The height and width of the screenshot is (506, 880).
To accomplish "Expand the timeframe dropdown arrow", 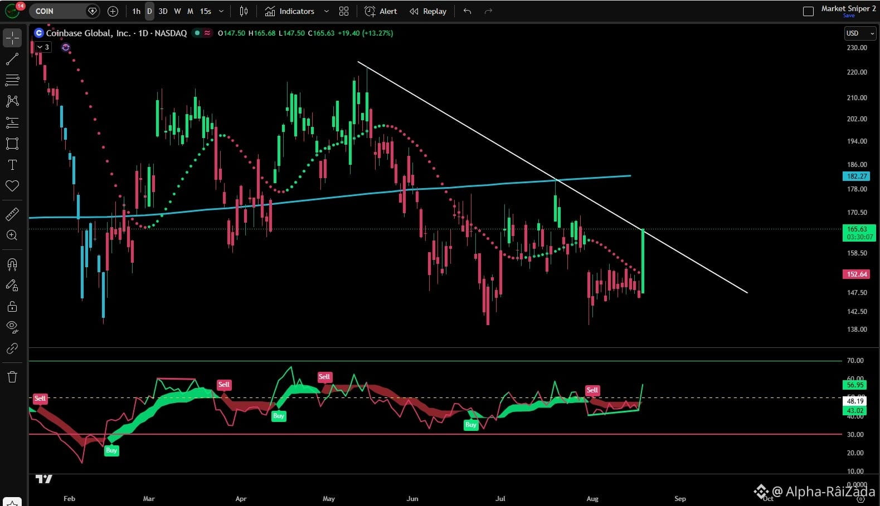I will point(221,11).
